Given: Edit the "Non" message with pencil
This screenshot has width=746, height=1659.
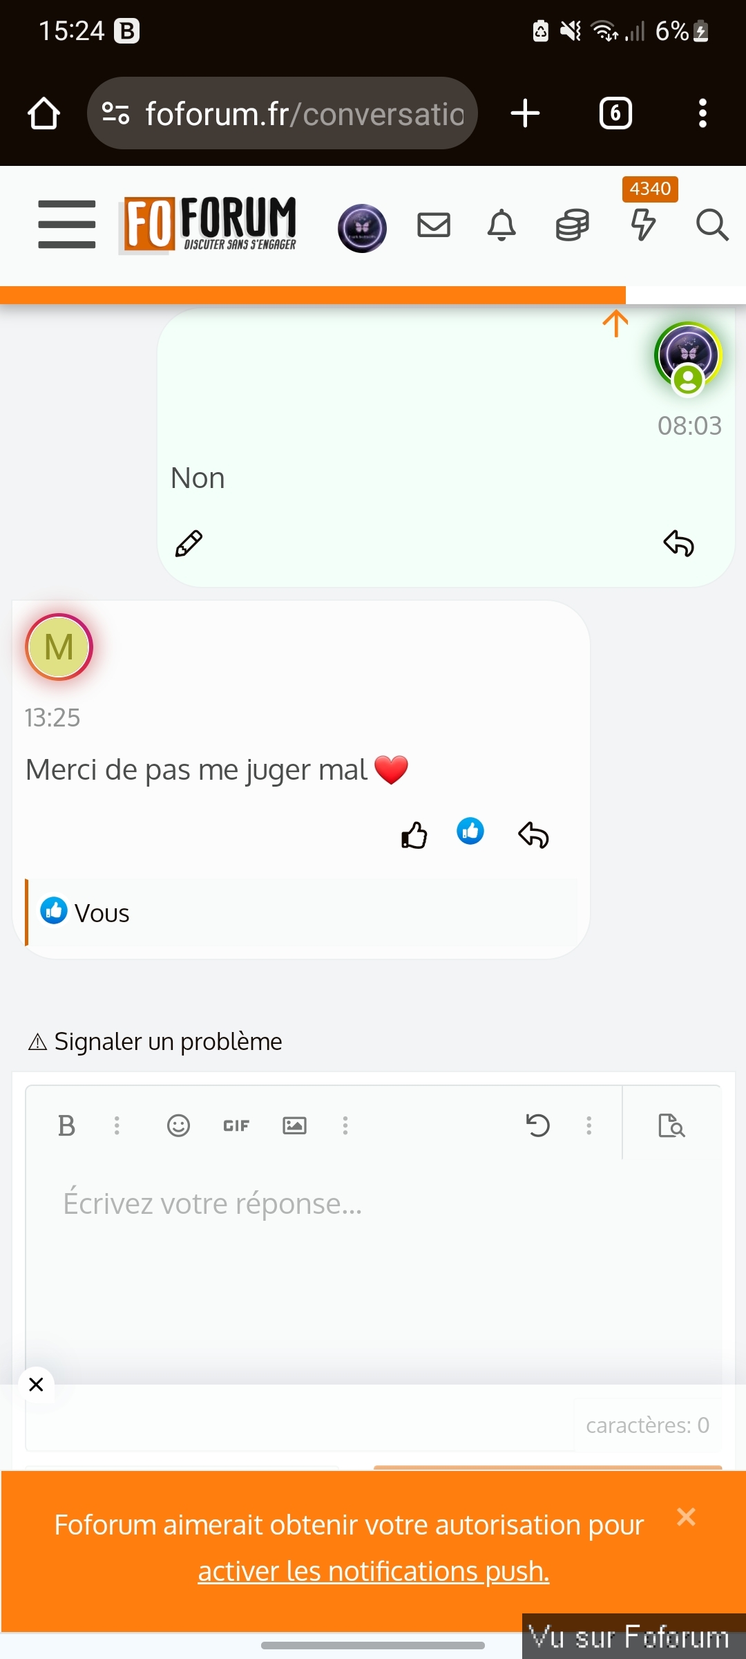Looking at the screenshot, I should (189, 544).
